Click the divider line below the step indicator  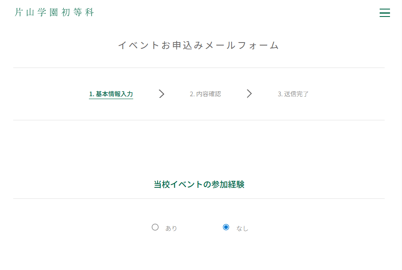pos(199,120)
